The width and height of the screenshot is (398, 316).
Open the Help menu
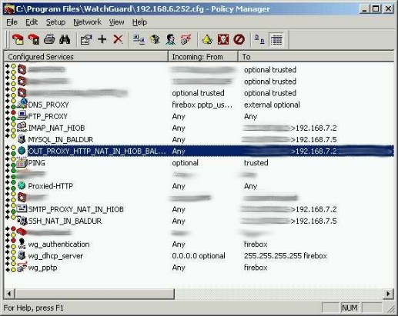[139, 22]
